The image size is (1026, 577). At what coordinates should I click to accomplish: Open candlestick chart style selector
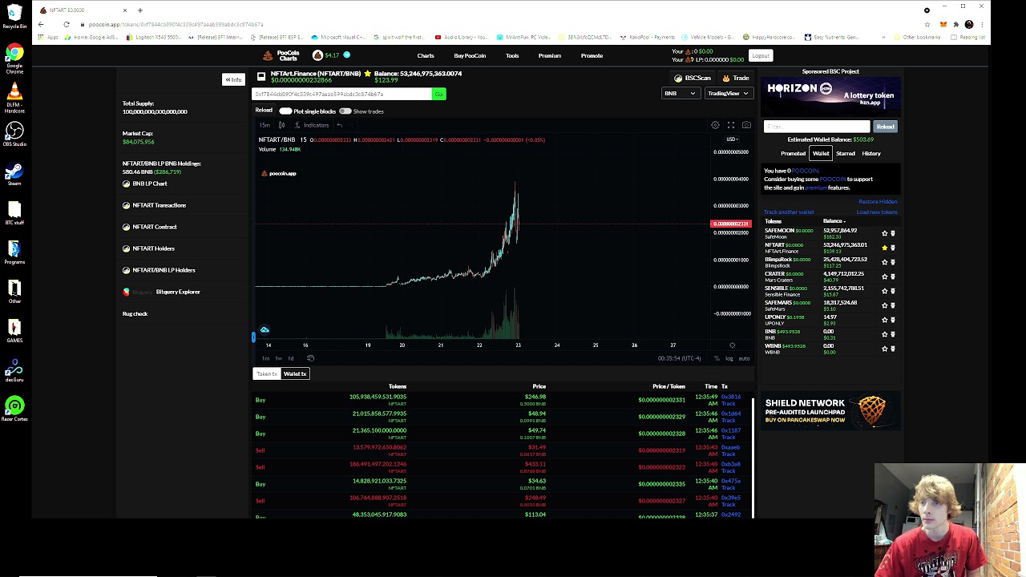281,125
